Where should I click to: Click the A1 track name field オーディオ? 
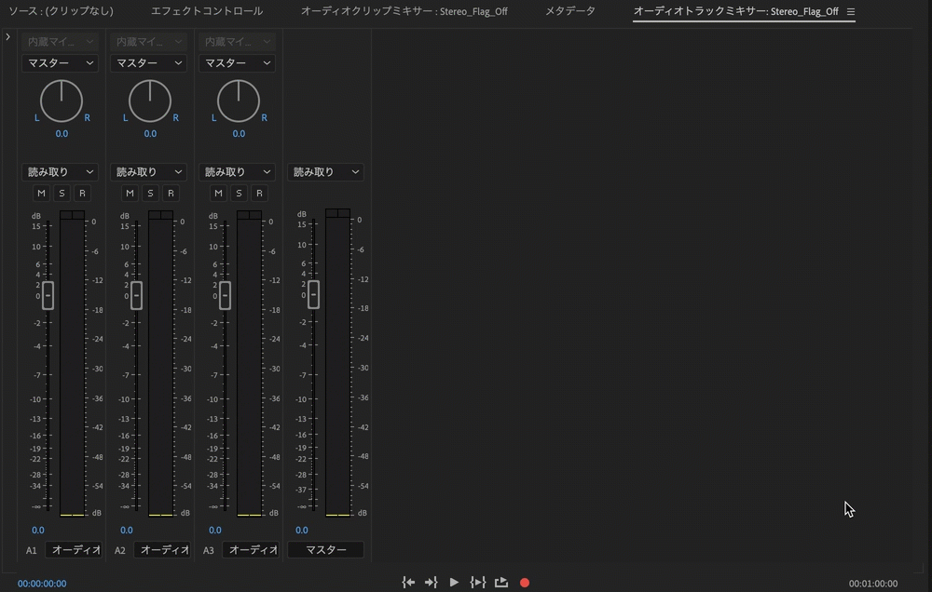73,550
